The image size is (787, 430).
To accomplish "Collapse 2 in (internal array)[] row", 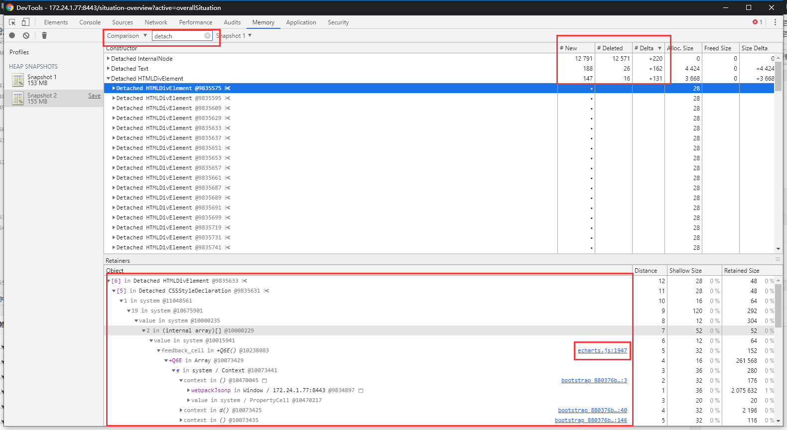I will tap(144, 330).
